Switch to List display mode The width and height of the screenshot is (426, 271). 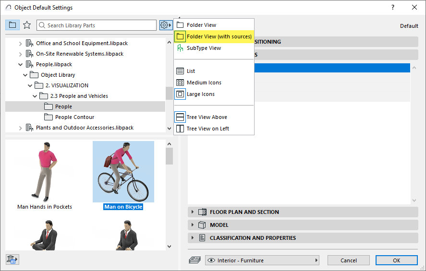(x=191, y=71)
